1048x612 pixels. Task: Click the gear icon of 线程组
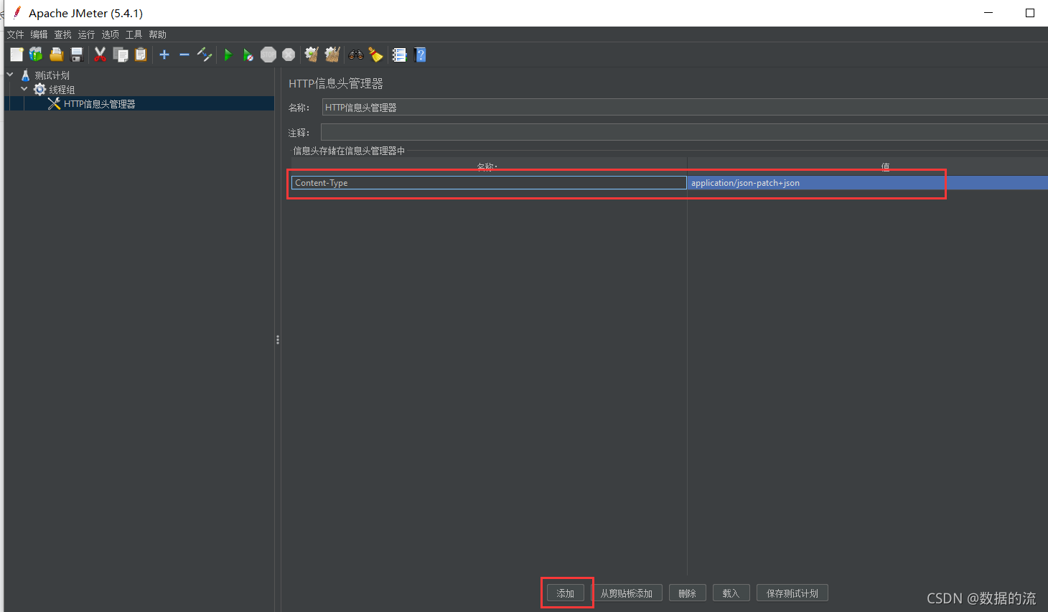39,90
